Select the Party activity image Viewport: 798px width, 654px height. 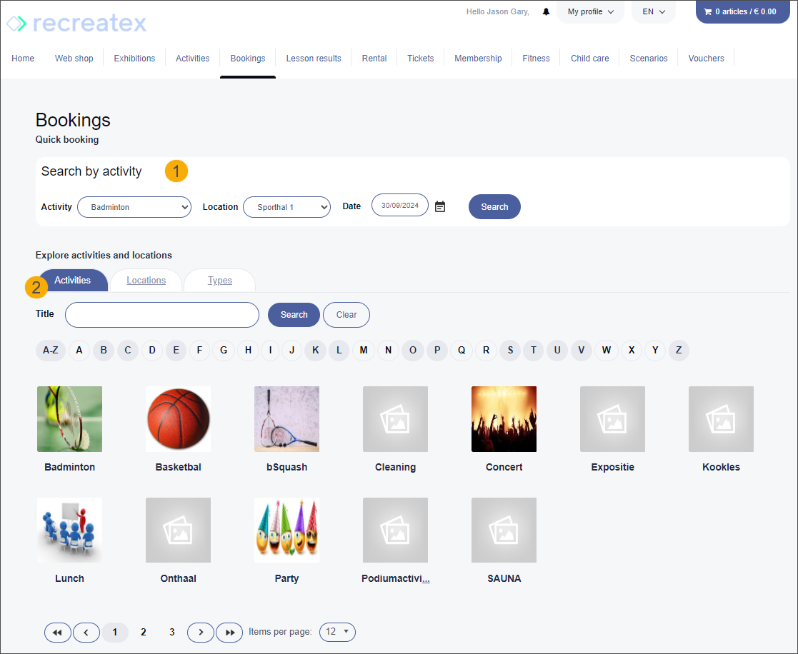point(286,530)
